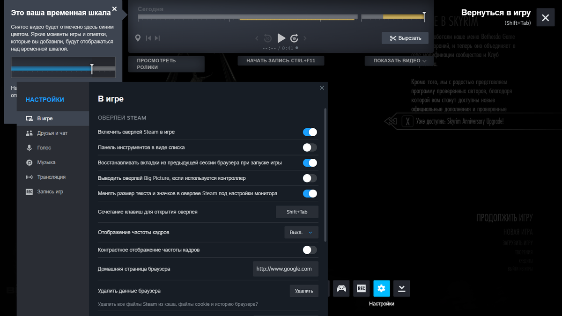Screen dimensions: 562x316
Task: Rewind 10 seconds in the recording
Action: (268, 38)
